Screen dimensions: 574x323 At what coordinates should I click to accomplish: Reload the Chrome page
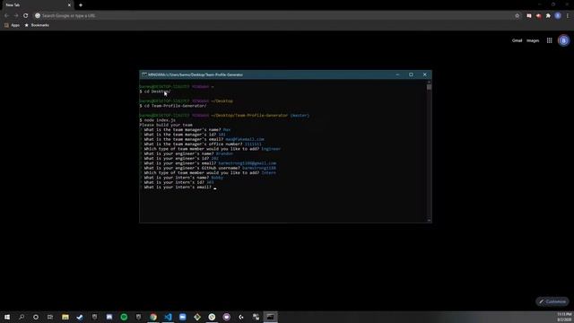point(26,16)
